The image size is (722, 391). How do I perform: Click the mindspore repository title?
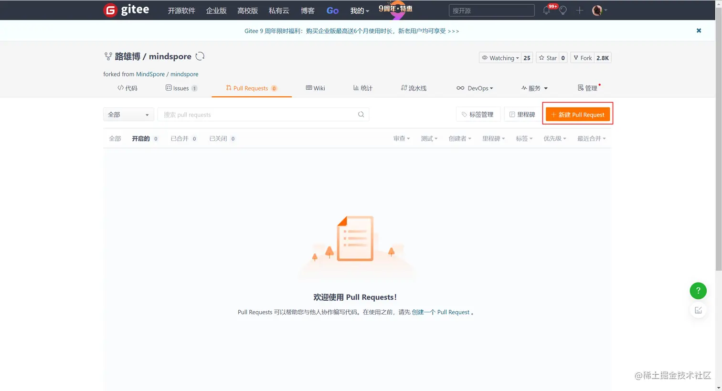click(x=170, y=56)
